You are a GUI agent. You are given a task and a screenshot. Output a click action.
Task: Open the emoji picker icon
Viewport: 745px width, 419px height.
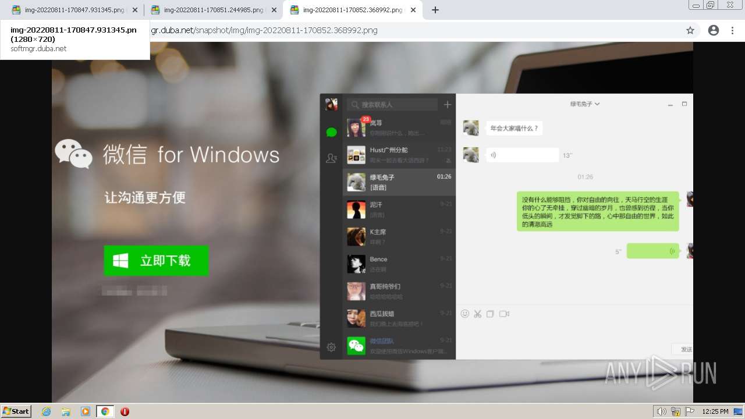click(x=465, y=314)
